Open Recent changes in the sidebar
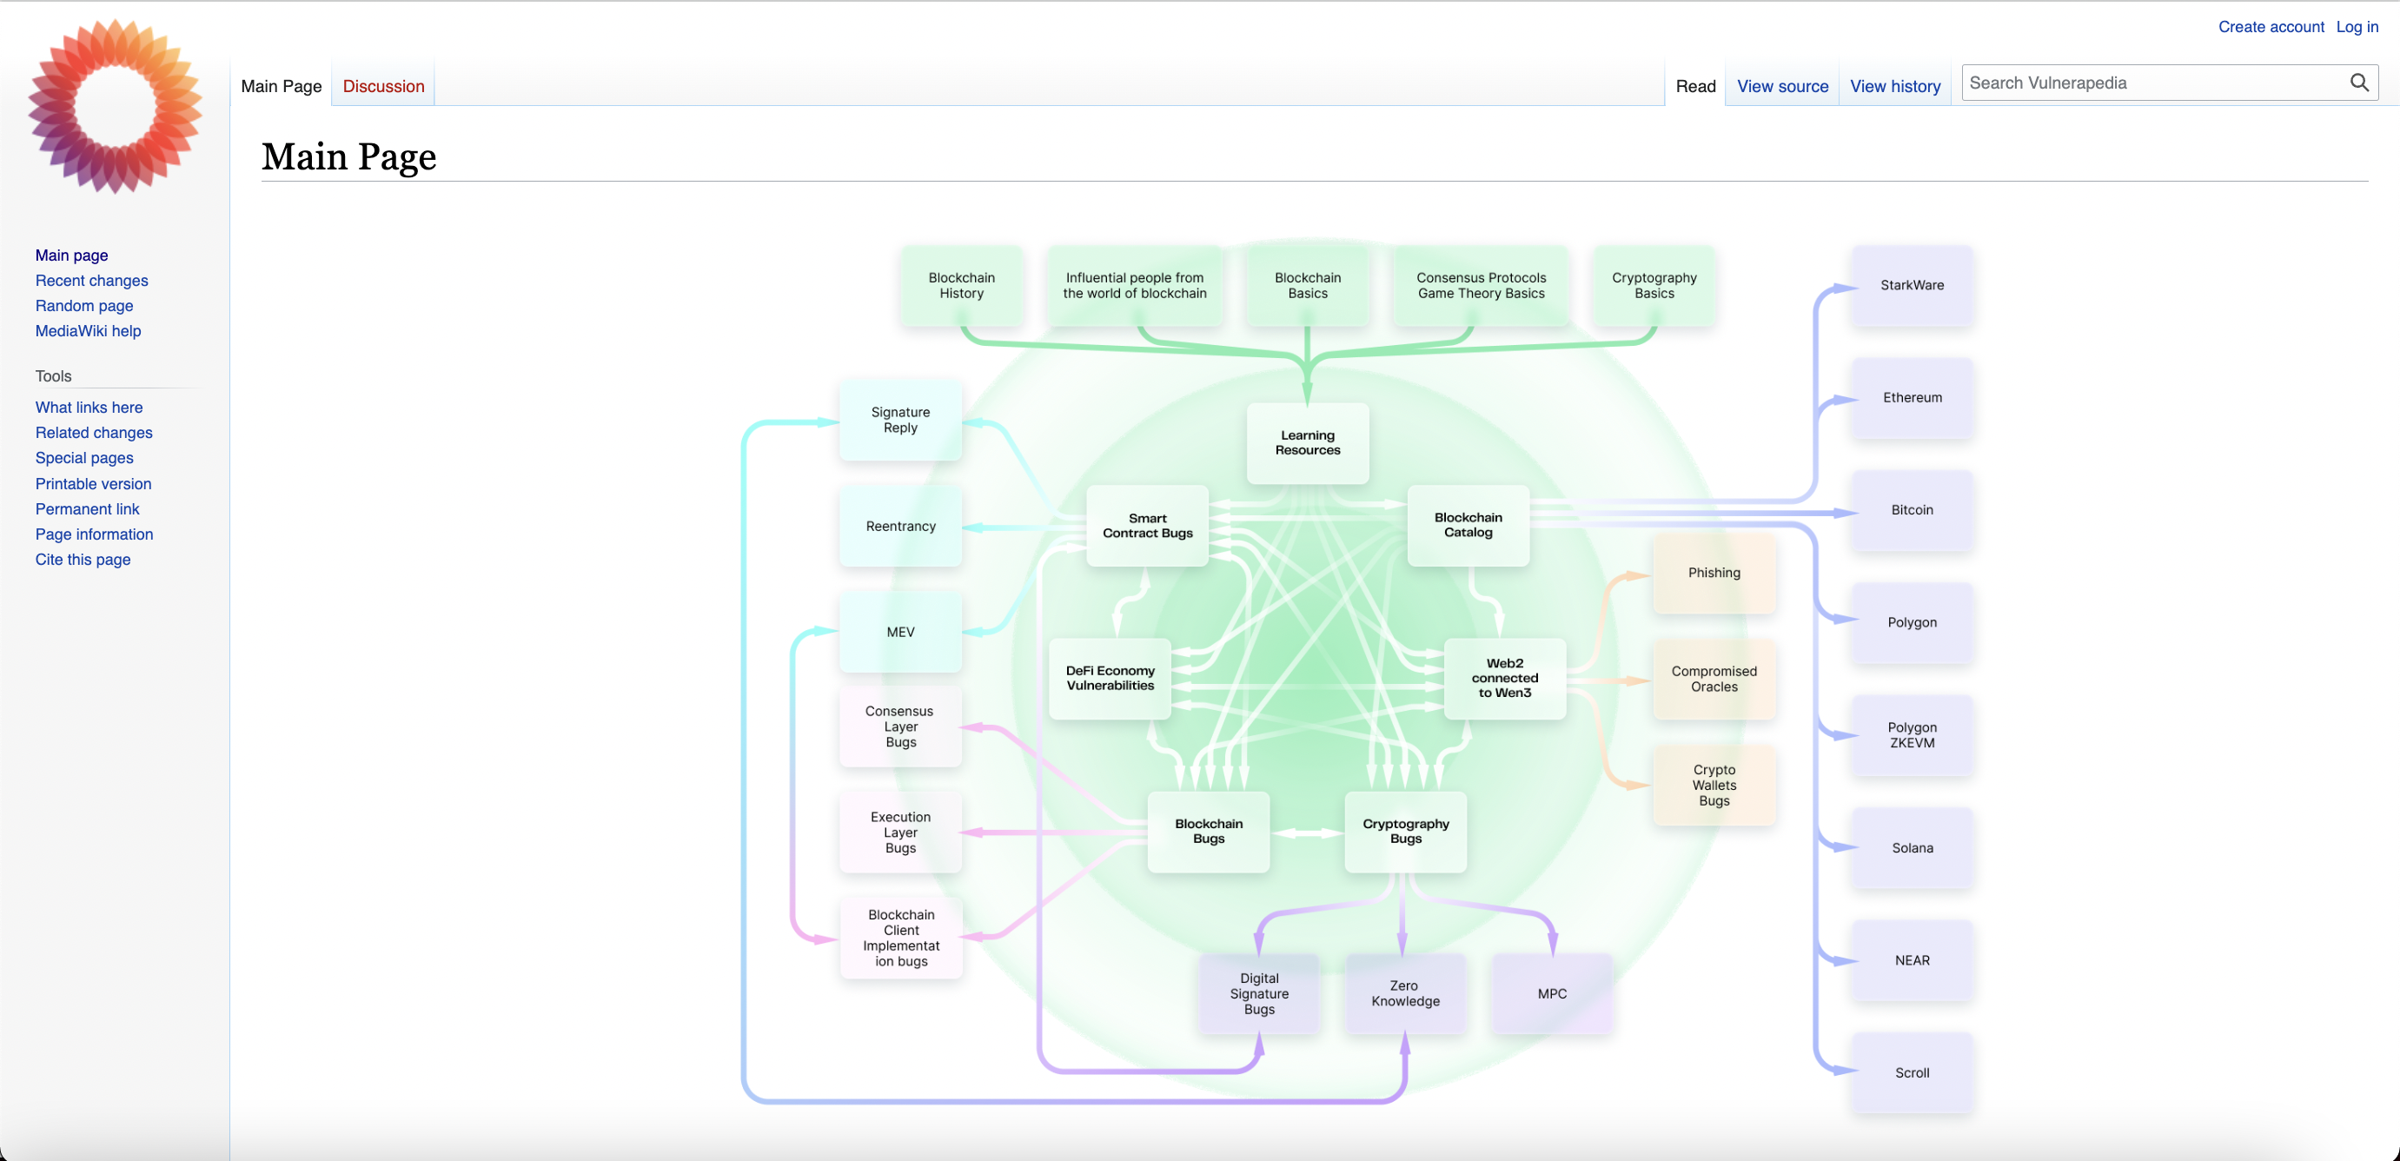2400x1161 pixels. pos(91,281)
